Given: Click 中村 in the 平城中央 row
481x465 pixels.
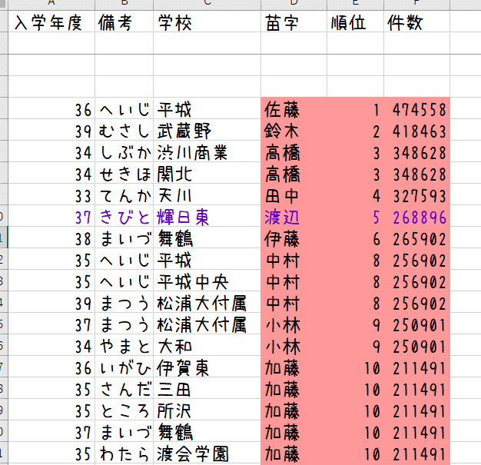Looking at the screenshot, I should coord(294,281).
